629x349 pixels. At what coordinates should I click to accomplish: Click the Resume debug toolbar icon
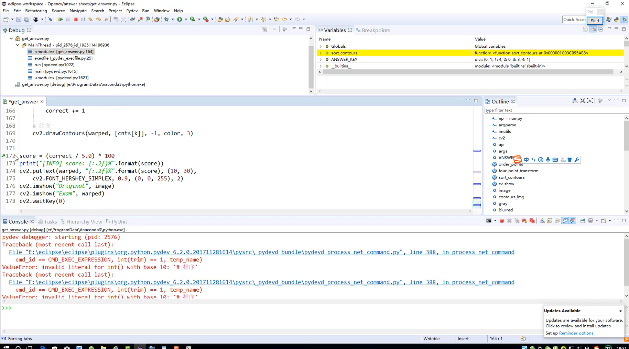tap(60, 20)
